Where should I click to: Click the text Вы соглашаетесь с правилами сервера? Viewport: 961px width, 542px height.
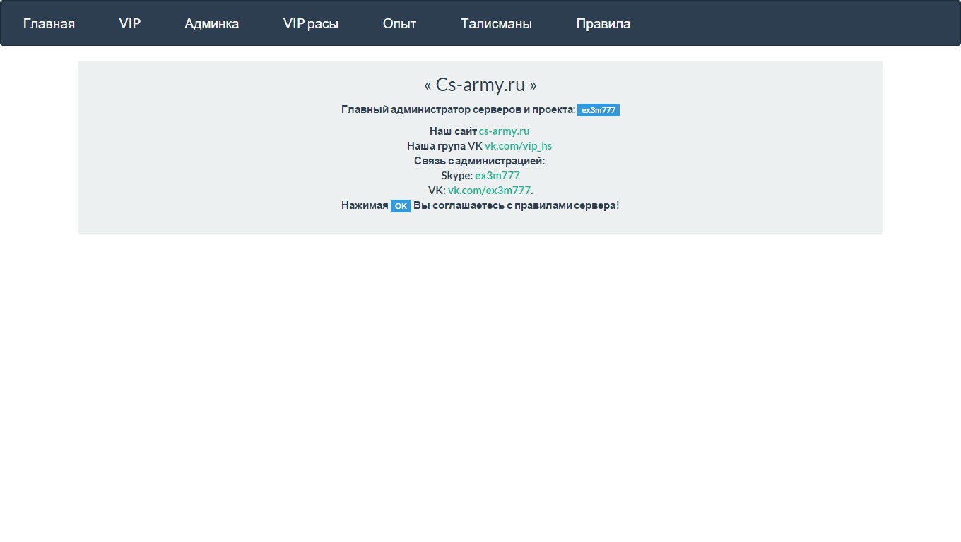tap(516, 205)
